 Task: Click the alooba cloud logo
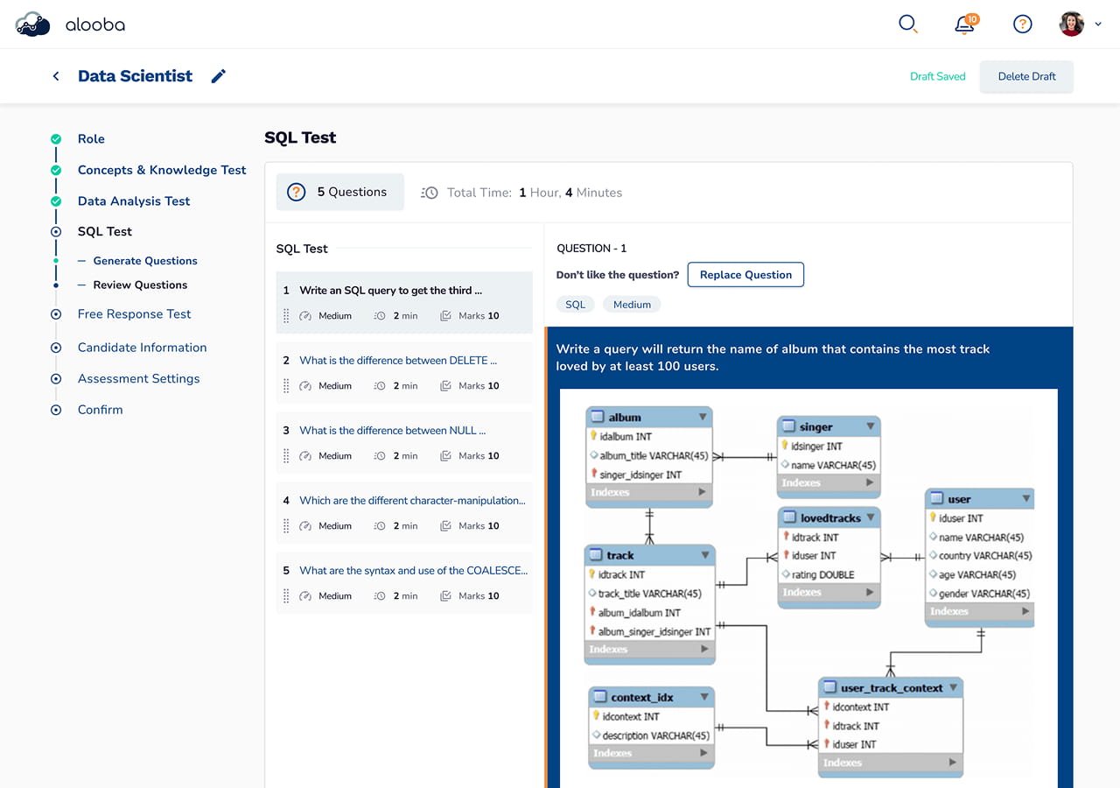pos(33,24)
